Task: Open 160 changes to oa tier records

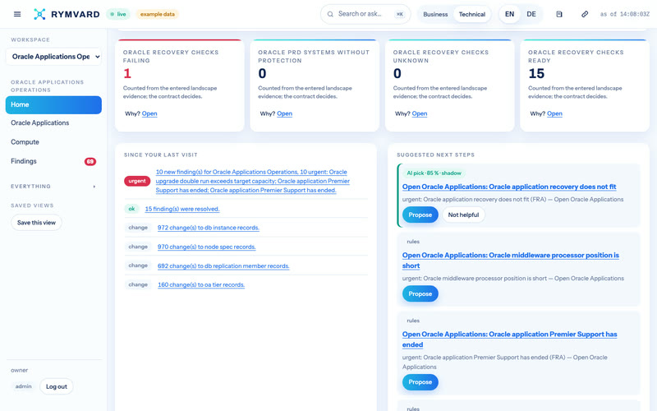Action: (201, 284)
